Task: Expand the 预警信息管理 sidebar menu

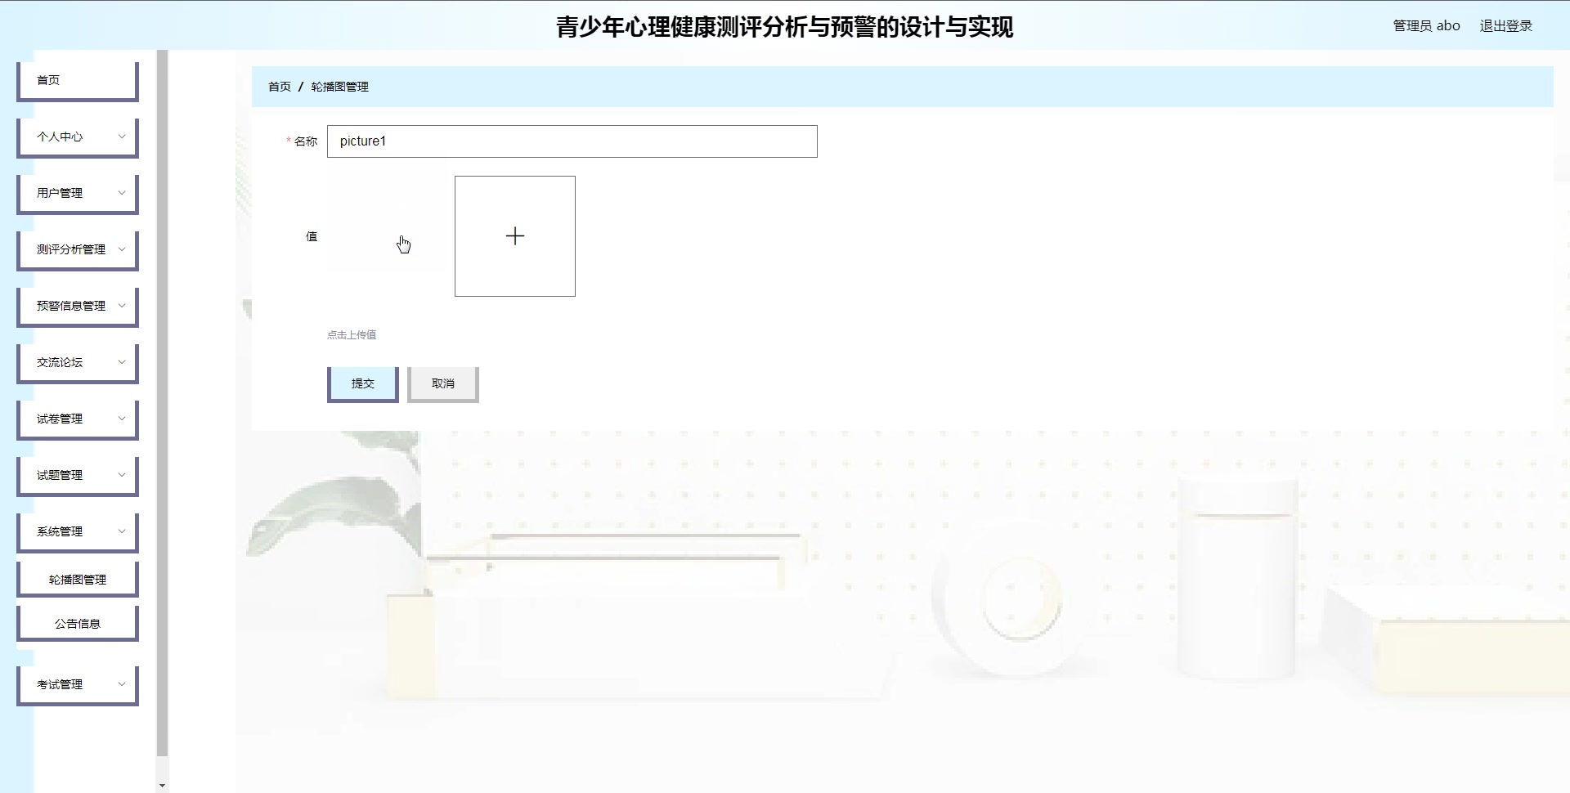Action: pyautogui.click(x=77, y=306)
